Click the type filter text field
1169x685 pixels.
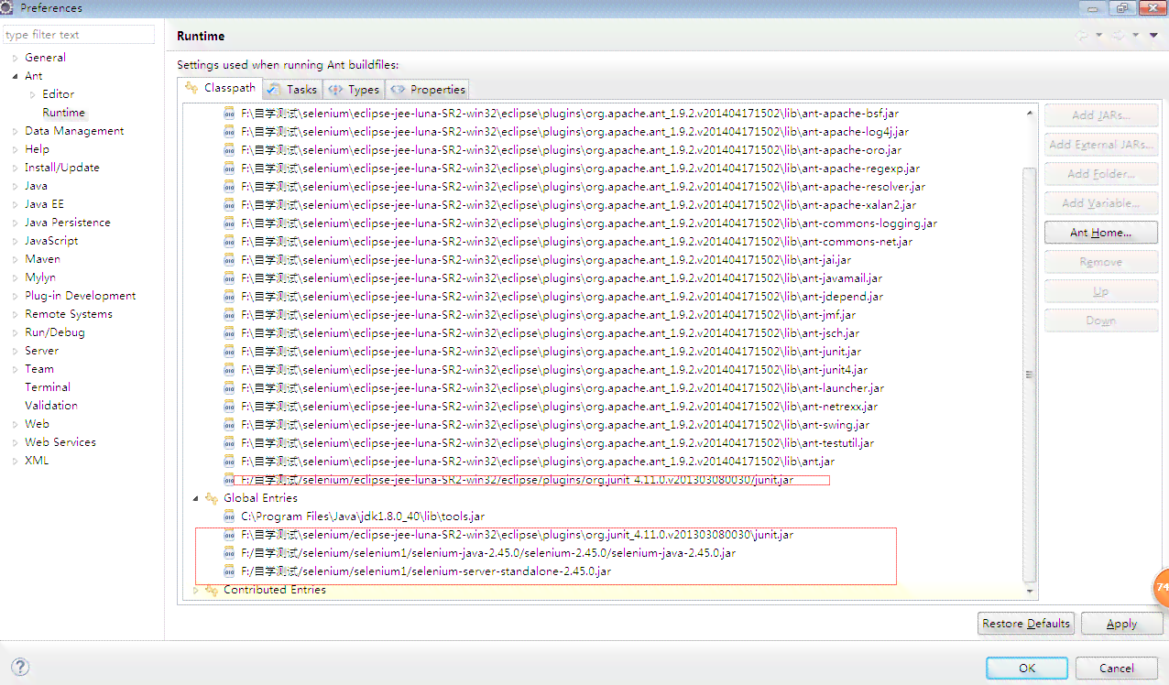(x=79, y=35)
